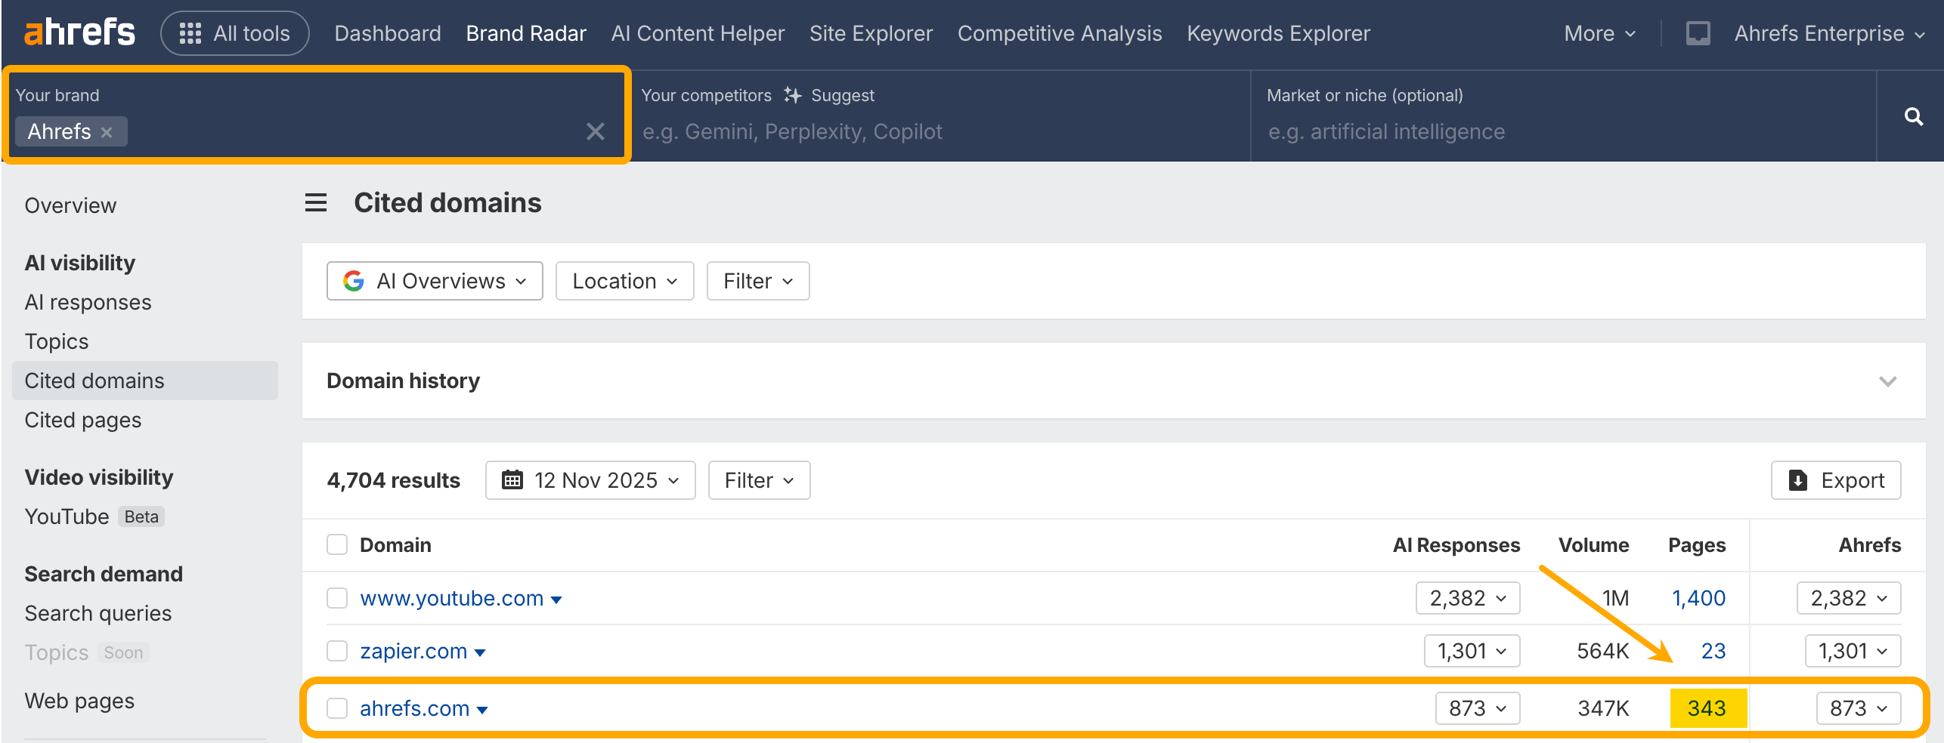Screen dimensions: 1944x743
Task: Click the hamburger menu beside Cited domains
Action: [x=316, y=203]
